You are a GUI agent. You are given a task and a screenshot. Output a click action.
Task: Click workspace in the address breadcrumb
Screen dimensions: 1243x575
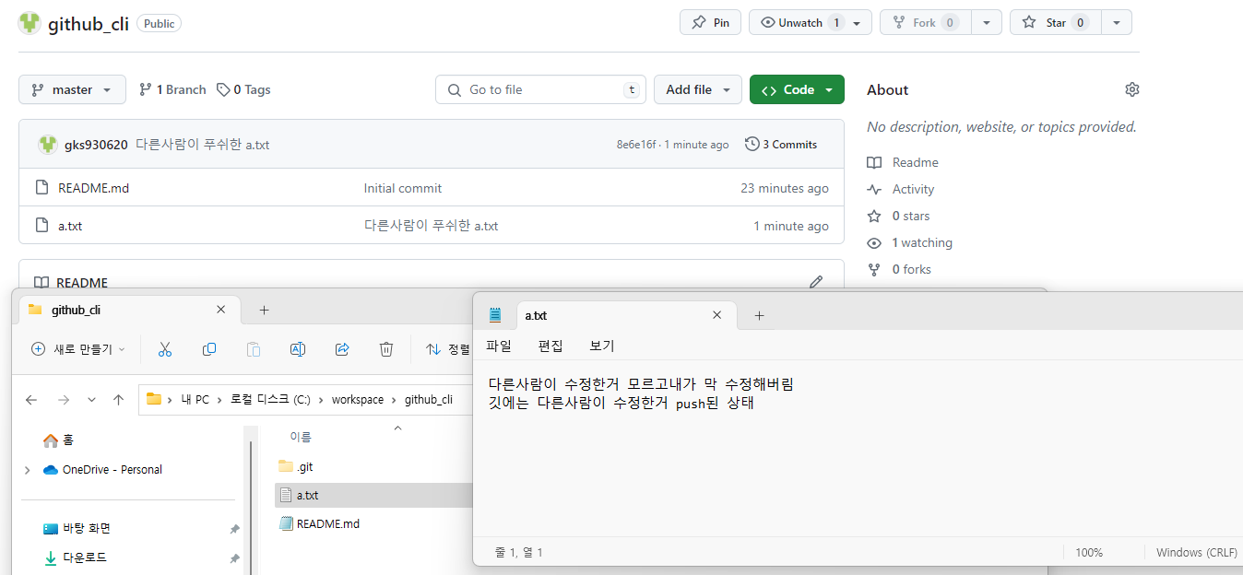click(x=358, y=399)
